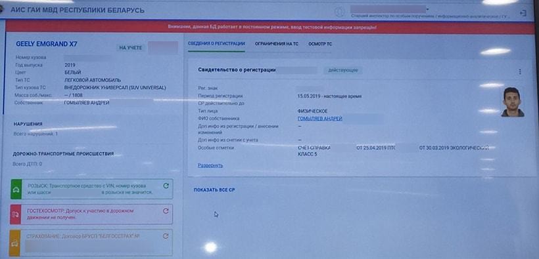This screenshot has height=259, width=539.
Task: Open owner link ГОМЫЛЯЕВ АНДРЕЙ in registration
Action: (320, 118)
